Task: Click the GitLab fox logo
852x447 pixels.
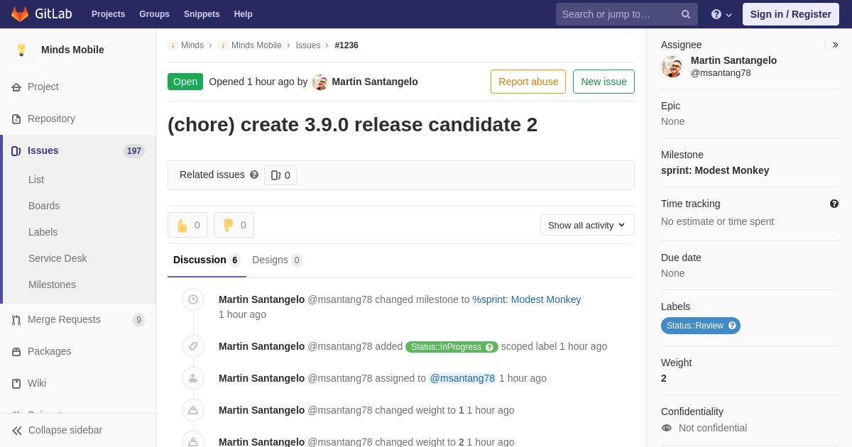Action: point(20,14)
